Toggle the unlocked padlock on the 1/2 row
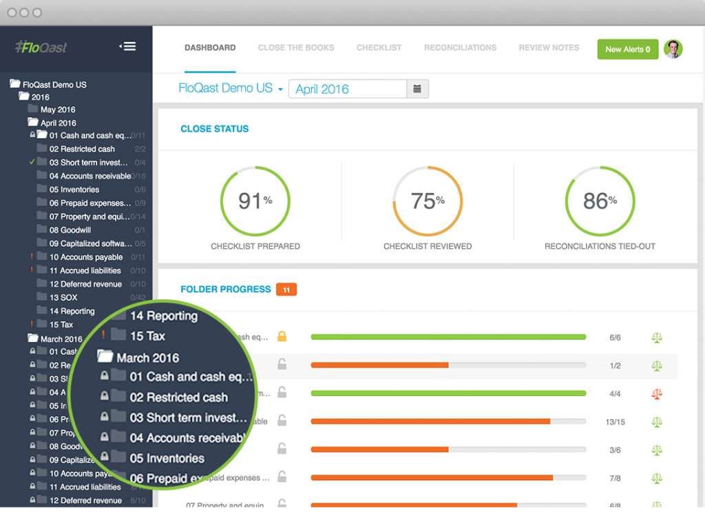This screenshot has height=515, width=705. 282,365
